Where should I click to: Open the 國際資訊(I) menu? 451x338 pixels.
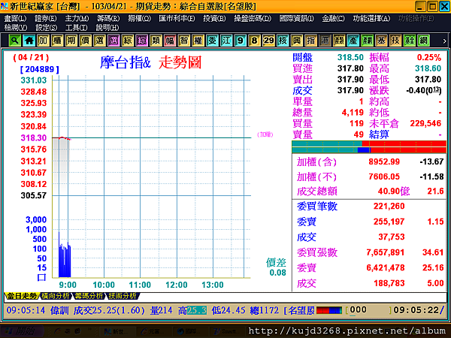pyautogui.click(x=297, y=18)
